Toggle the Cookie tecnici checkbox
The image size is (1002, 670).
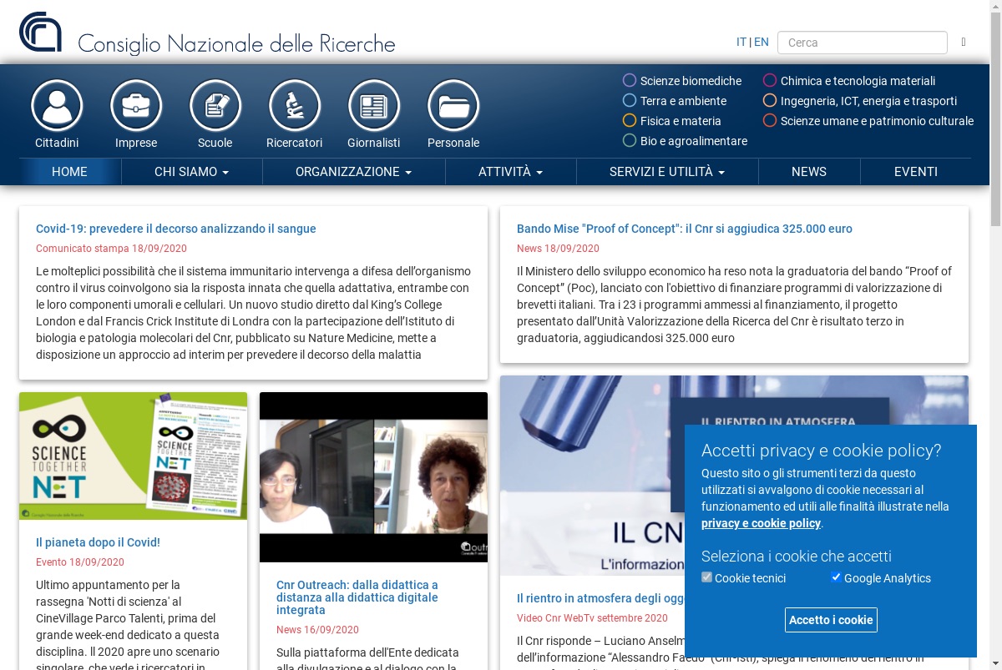click(707, 577)
